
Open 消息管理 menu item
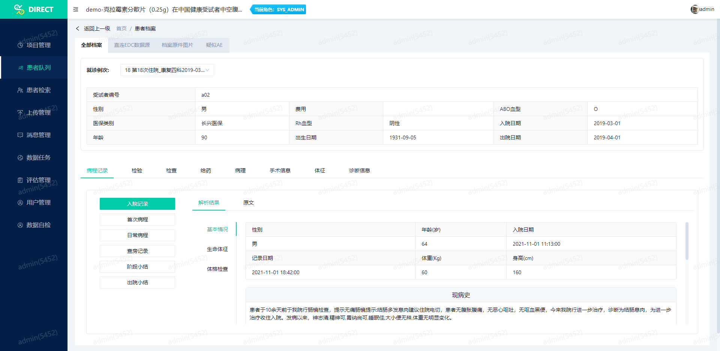click(x=34, y=135)
